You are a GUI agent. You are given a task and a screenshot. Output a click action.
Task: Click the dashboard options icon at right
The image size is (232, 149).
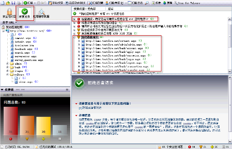(67, 90)
